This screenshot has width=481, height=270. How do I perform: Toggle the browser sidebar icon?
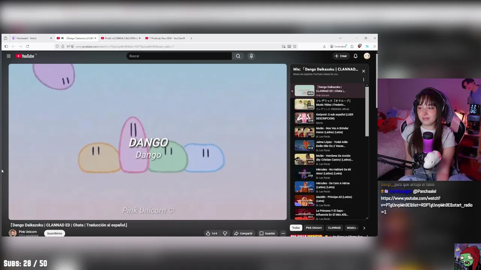[6, 46]
